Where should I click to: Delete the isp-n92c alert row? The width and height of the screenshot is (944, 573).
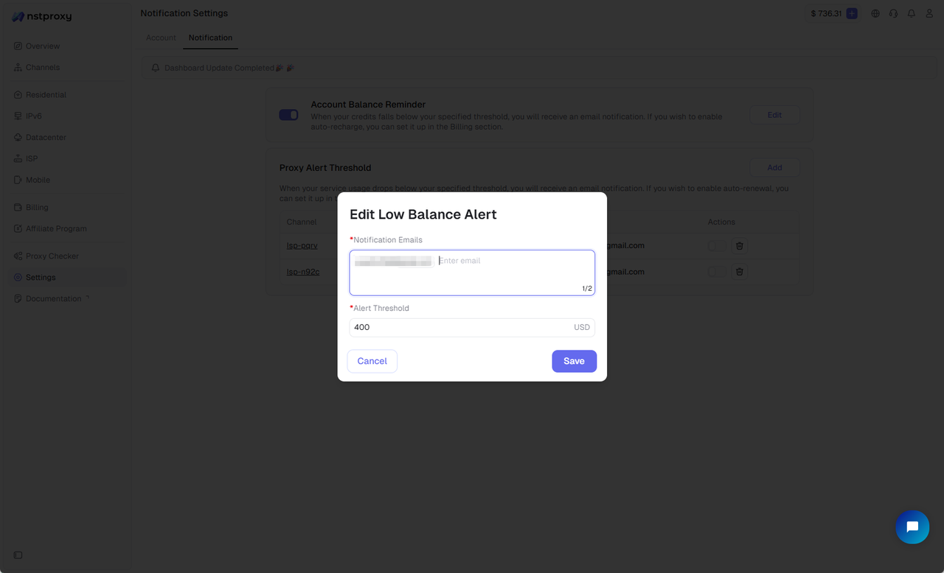coord(740,272)
